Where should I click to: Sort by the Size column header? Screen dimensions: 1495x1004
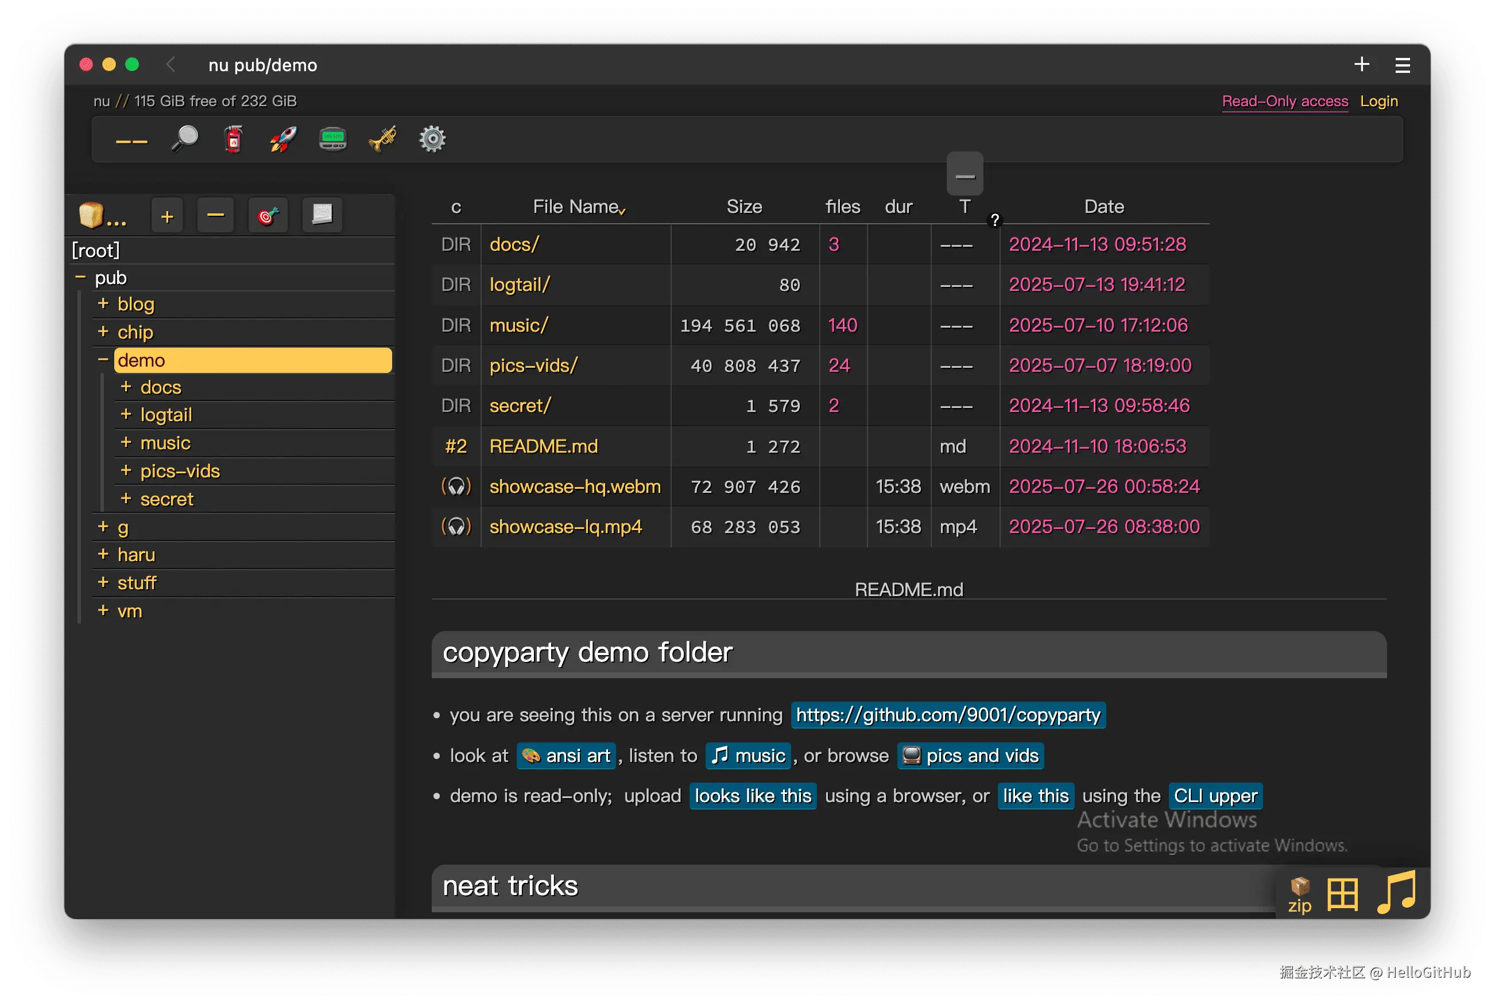coord(744,207)
